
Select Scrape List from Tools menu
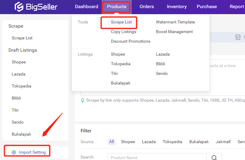tap(121, 22)
